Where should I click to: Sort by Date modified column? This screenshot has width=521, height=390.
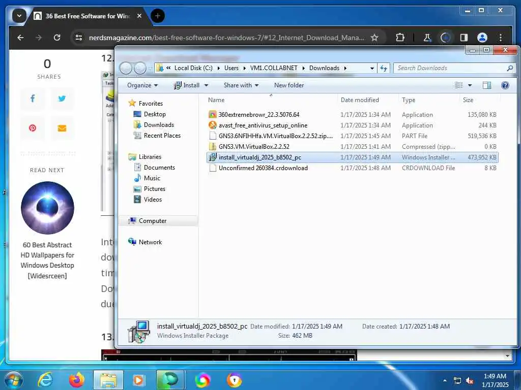[367, 100]
